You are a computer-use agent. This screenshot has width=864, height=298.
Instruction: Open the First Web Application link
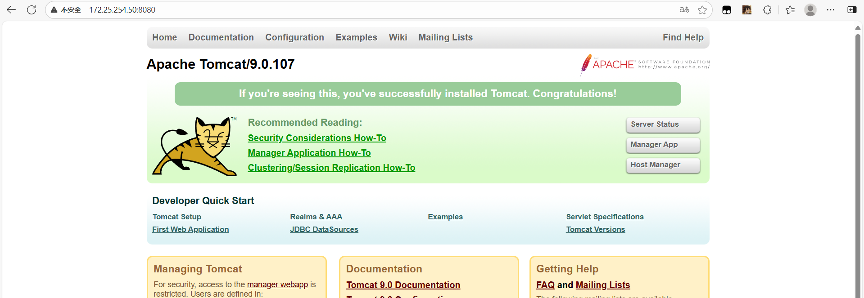point(190,229)
